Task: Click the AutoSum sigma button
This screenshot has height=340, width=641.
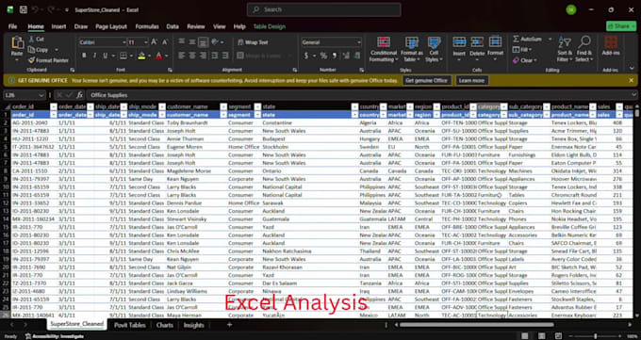Action: [527, 40]
